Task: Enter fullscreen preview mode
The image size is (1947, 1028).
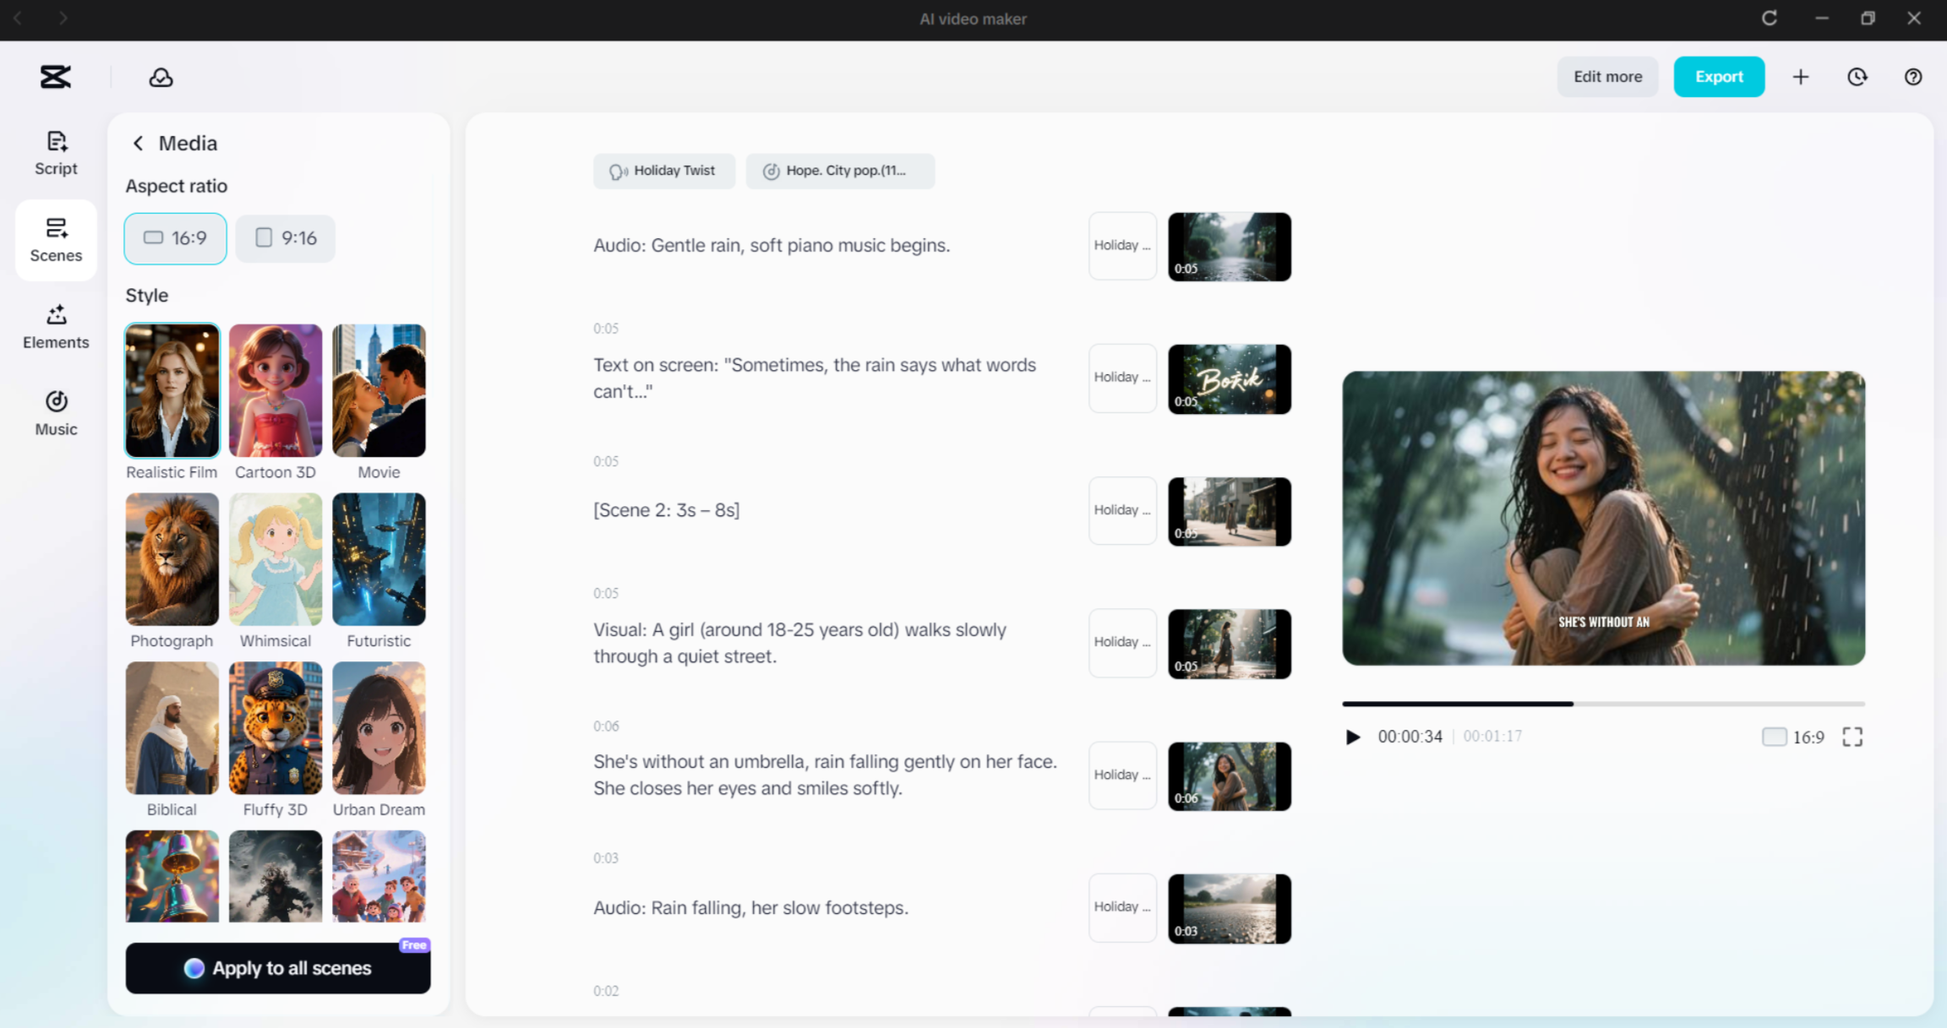Action: [x=1852, y=737]
